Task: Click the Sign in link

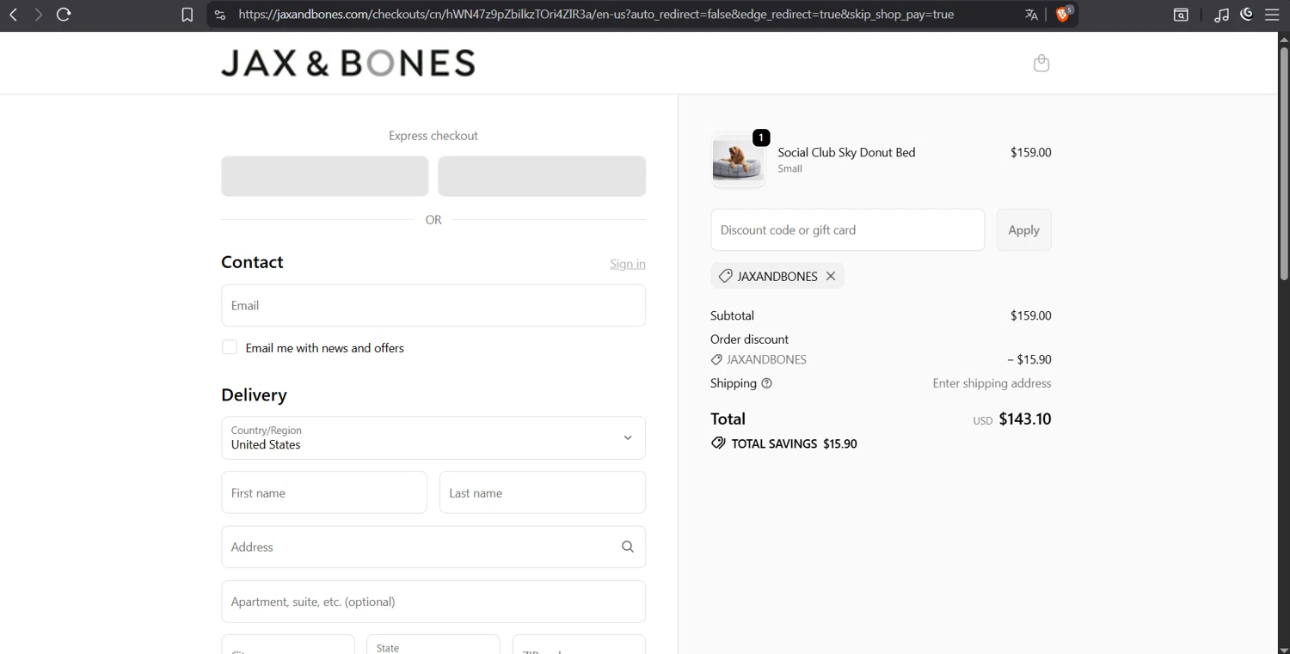Action: (x=628, y=264)
